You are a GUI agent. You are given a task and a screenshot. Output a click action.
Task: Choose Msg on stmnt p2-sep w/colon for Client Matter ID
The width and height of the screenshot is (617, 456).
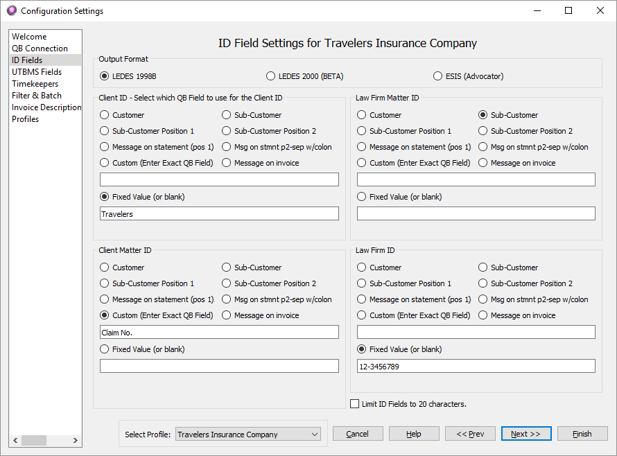click(277, 299)
